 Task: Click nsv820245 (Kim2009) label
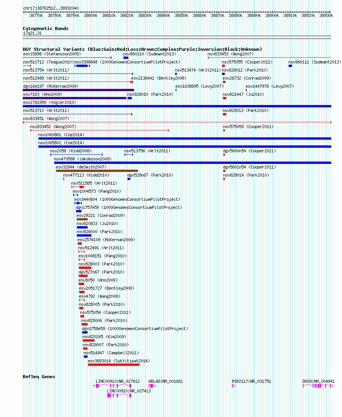pyautogui.click(x=104, y=337)
